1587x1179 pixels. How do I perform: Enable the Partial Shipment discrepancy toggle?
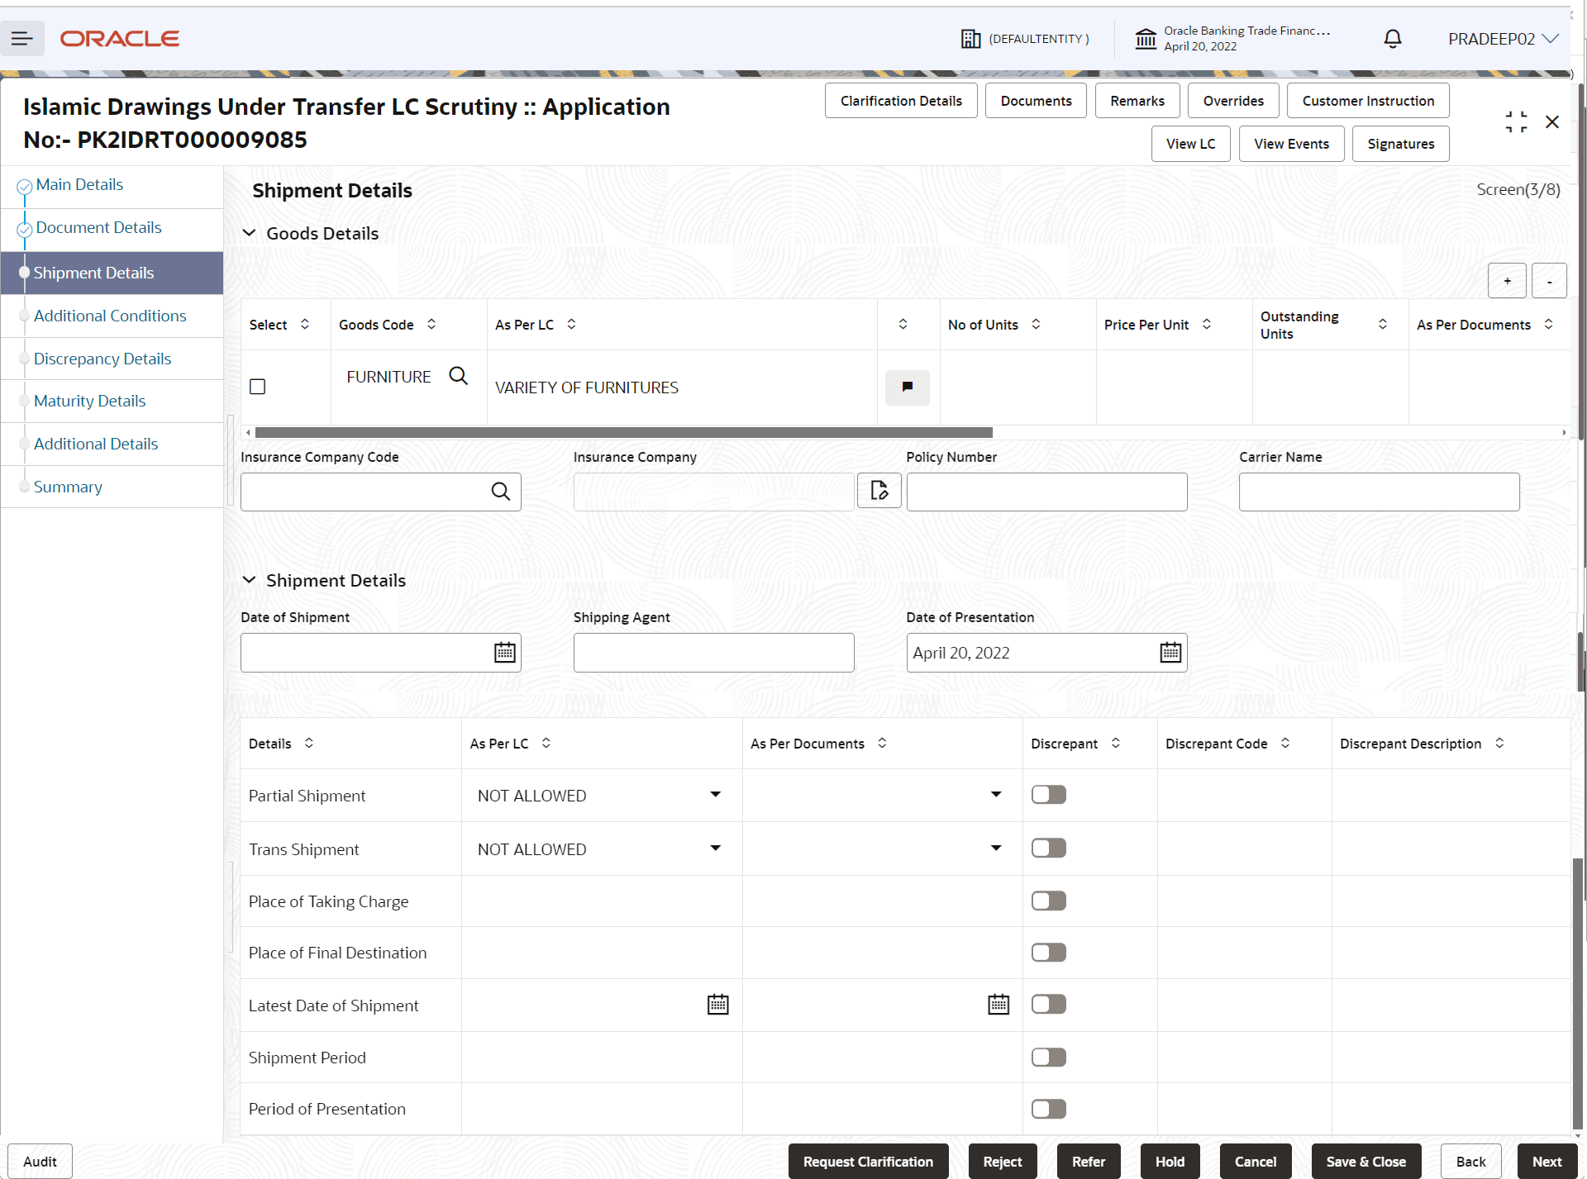coord(1047,794)
